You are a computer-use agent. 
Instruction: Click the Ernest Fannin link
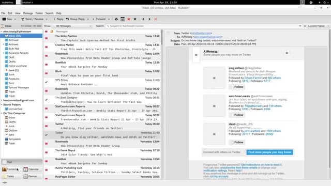(x=253, y=78)
